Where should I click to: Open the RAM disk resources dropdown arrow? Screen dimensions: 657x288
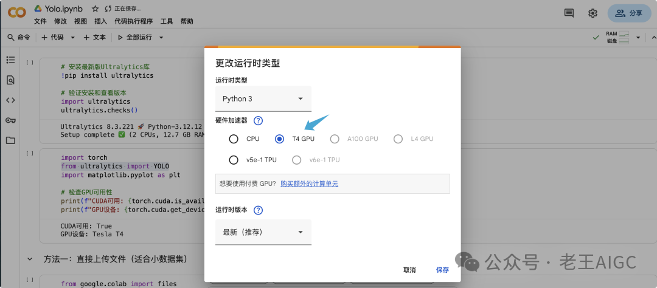click(x=638, y=38)
